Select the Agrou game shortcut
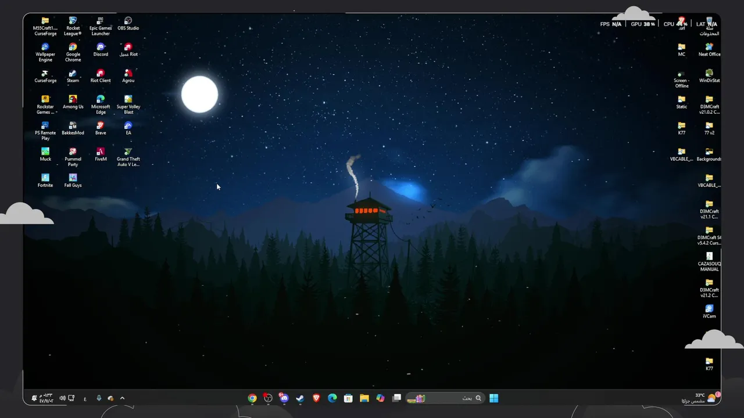This screenshot has height=418, width=744. (x=128, y=76)
